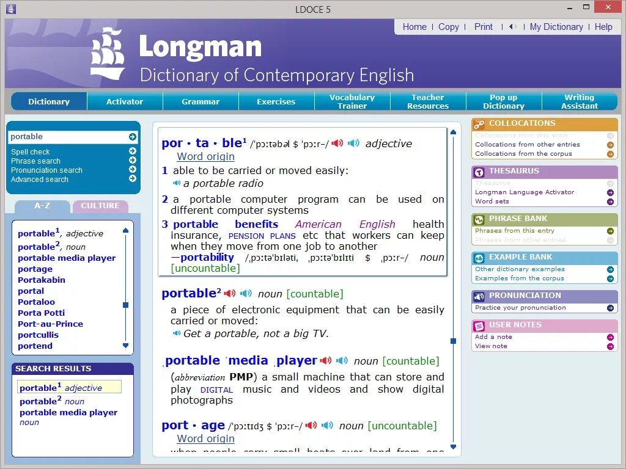Open Word origin link under portage
626x469 pixels.
pos(205,438)
